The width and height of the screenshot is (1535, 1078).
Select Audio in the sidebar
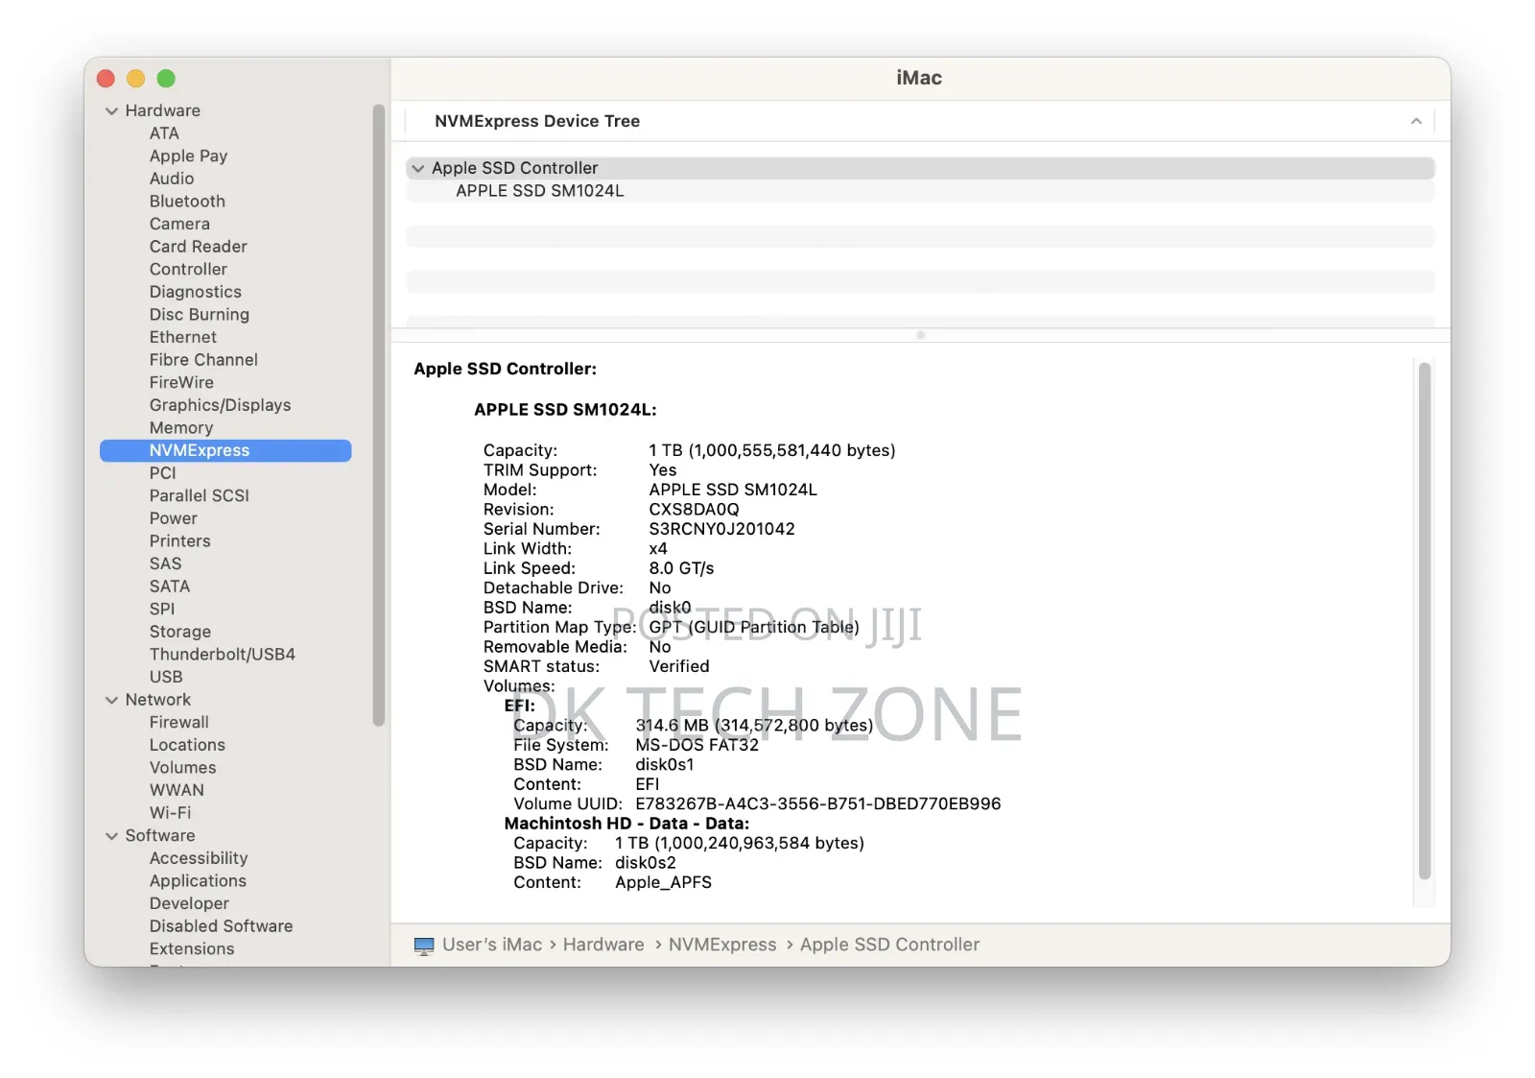coord(172,179)
